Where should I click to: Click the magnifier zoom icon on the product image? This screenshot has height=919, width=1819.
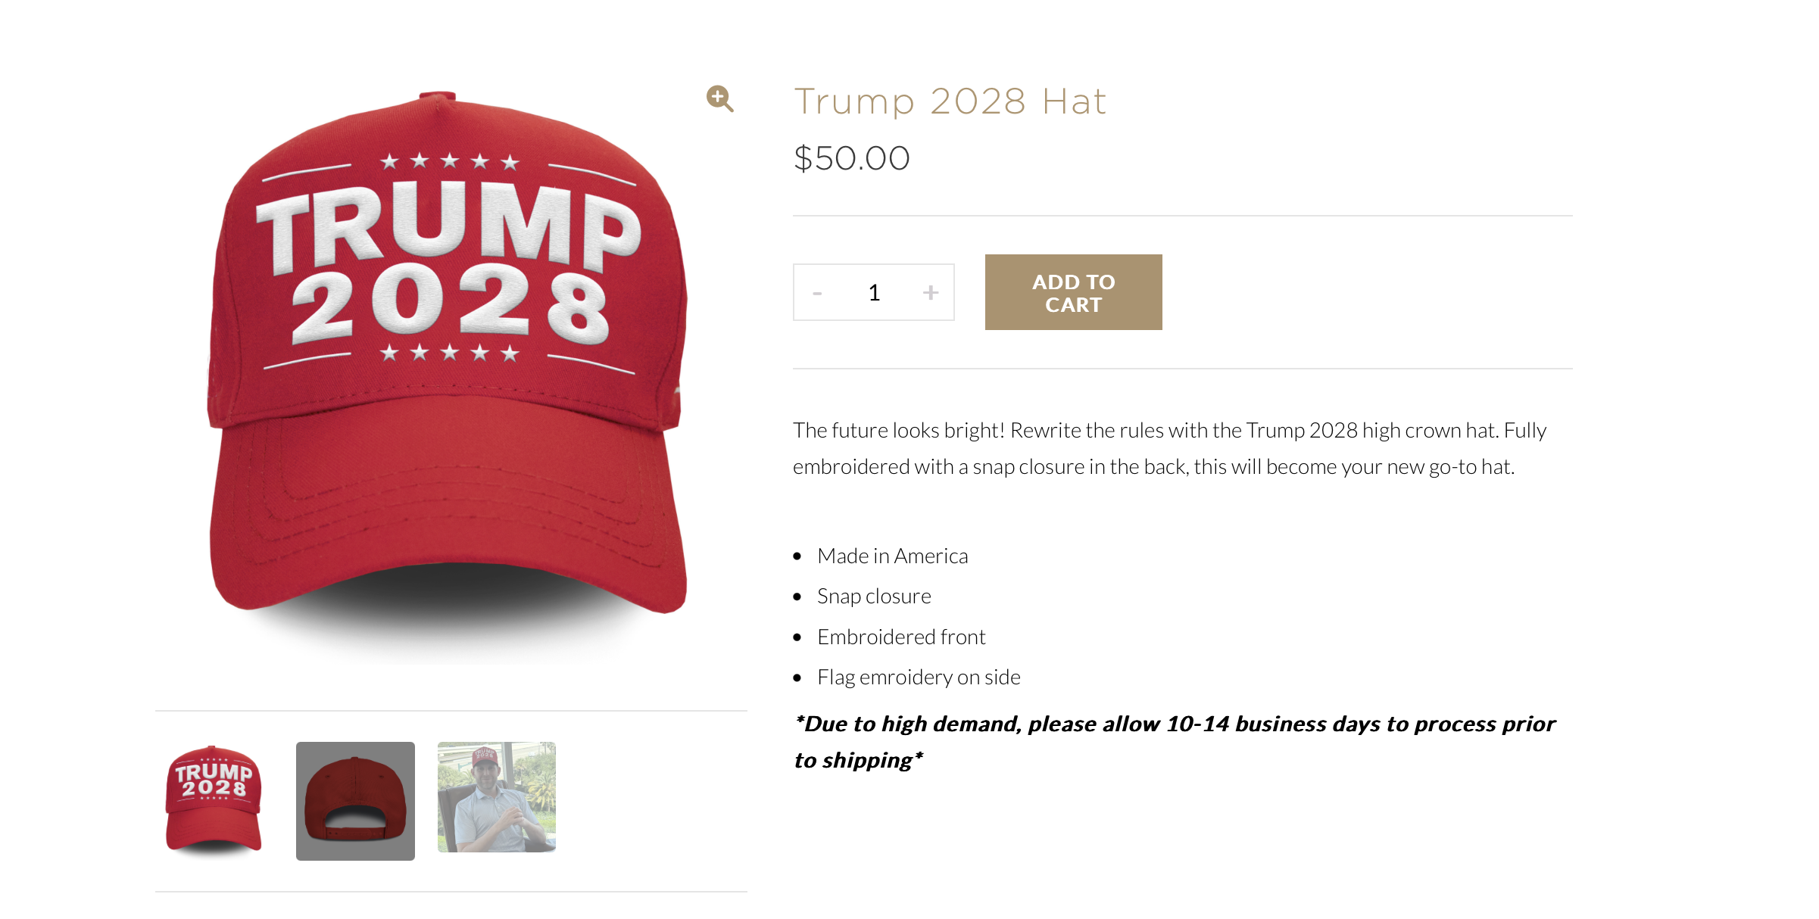(719, 98)
